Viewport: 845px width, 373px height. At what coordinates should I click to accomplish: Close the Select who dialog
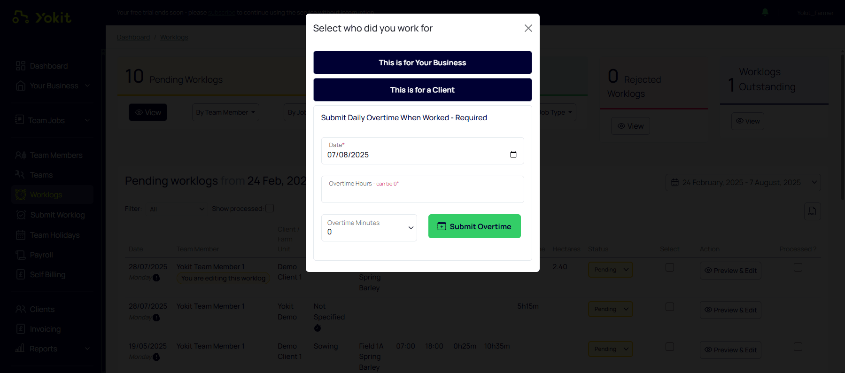528,28
